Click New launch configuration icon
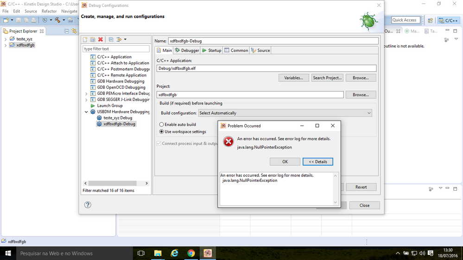This screenshot has width=463, height=260. (85, 39)
